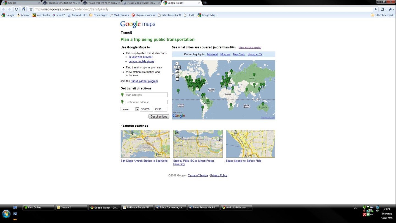The image size is (396, 223).
Task: Open the 'on your mobile phone' link
Action: [x=141, y=62]
